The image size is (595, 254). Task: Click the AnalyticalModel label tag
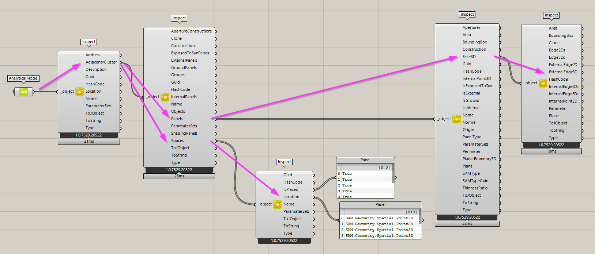pos(23,78)
